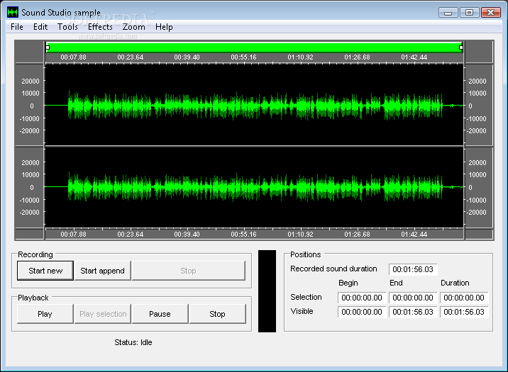Click the lower channel waveform display
Viewport: 508px width, 372px height.
click(254, 187)
